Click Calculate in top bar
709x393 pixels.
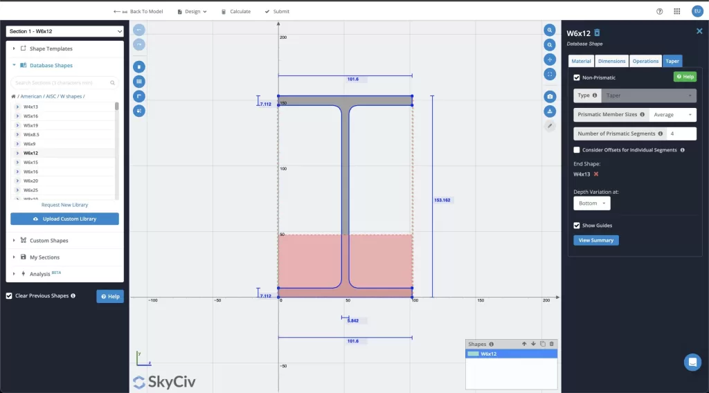(236, 11)
